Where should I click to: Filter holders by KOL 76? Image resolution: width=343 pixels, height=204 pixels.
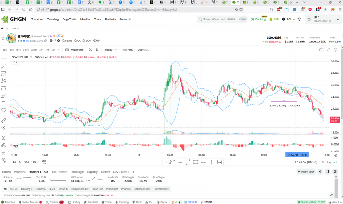pos(13,189)
